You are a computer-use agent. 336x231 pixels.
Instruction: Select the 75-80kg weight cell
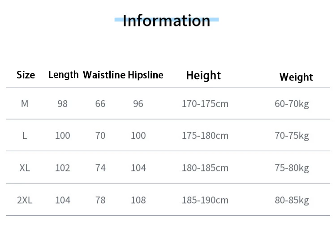coord(292,168)
